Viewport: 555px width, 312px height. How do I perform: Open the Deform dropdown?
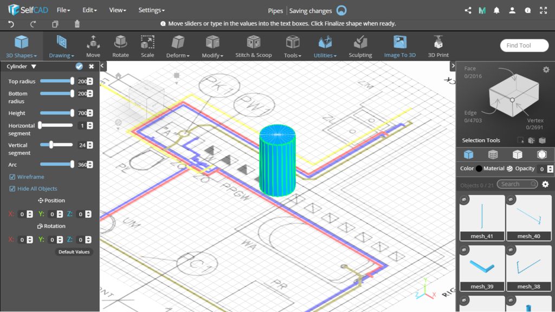pyautogui.click(x=177, y=46)
